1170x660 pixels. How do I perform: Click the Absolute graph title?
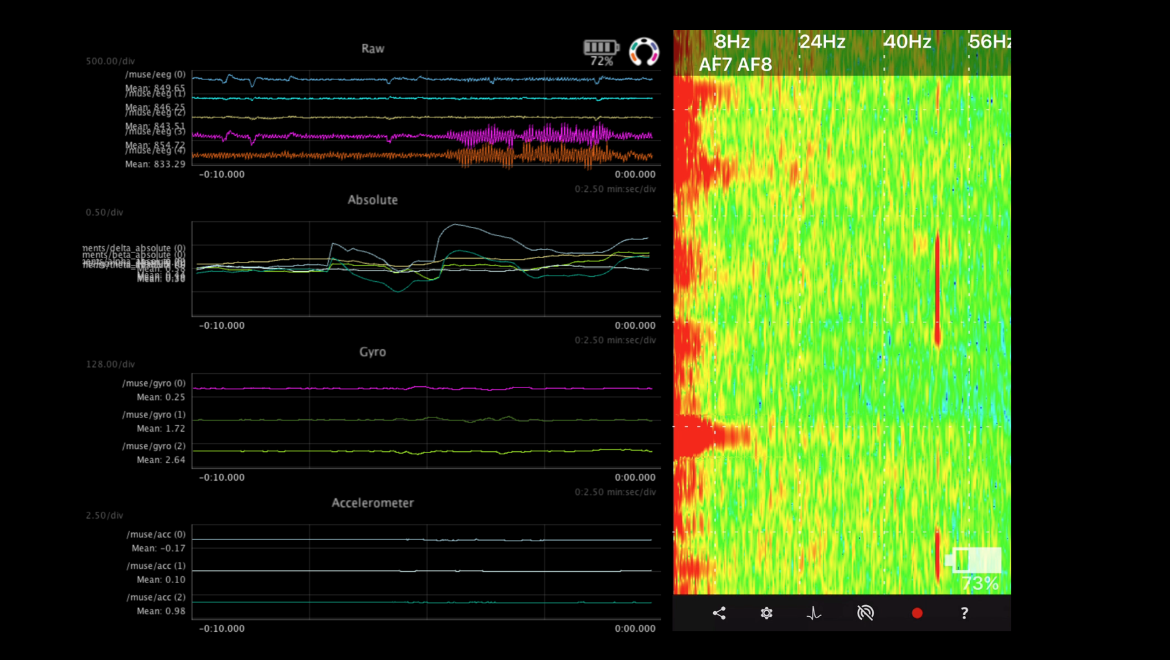point(372,200)
